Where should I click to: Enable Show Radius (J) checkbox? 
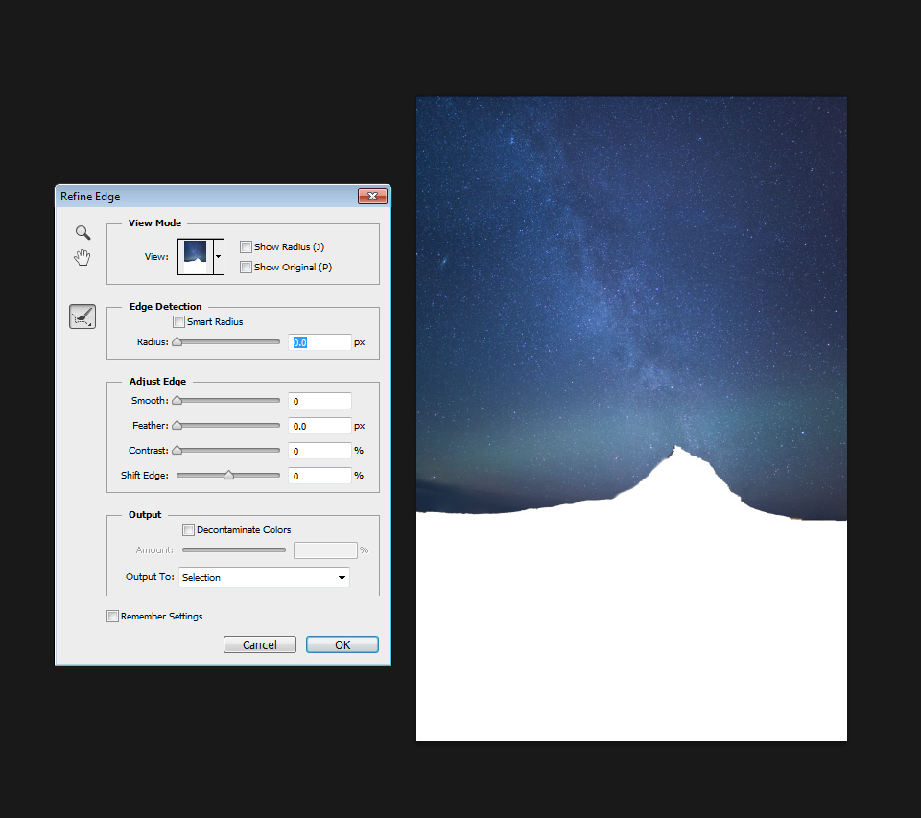tap(247, 246)
